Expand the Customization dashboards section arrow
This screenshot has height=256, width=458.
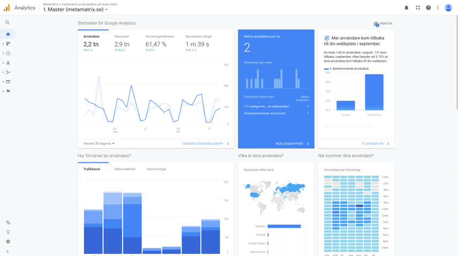[x=3, y=44]
